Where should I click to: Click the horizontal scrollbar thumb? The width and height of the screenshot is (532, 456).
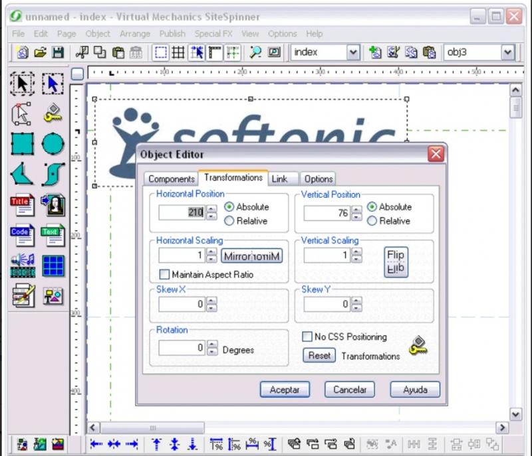tap(153, 427)
